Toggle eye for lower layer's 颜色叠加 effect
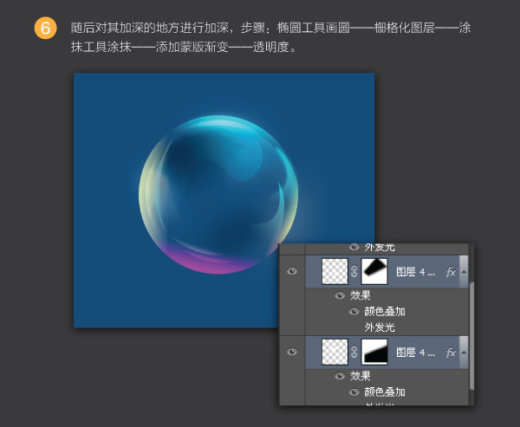The image size is (520, 427). (354, 391)
